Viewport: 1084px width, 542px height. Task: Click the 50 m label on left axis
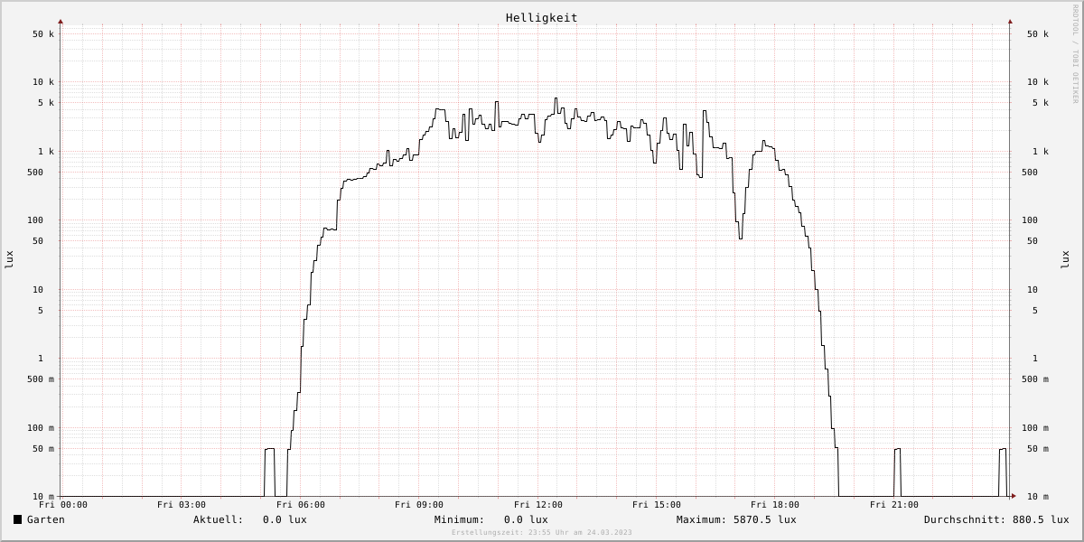point(42,449)
